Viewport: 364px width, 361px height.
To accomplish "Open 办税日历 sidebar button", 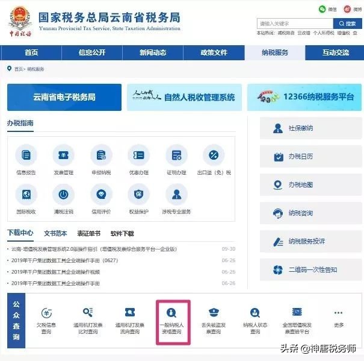I will point(310,157).
